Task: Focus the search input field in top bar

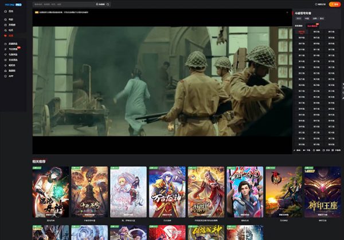Action: tap(63, 4)
